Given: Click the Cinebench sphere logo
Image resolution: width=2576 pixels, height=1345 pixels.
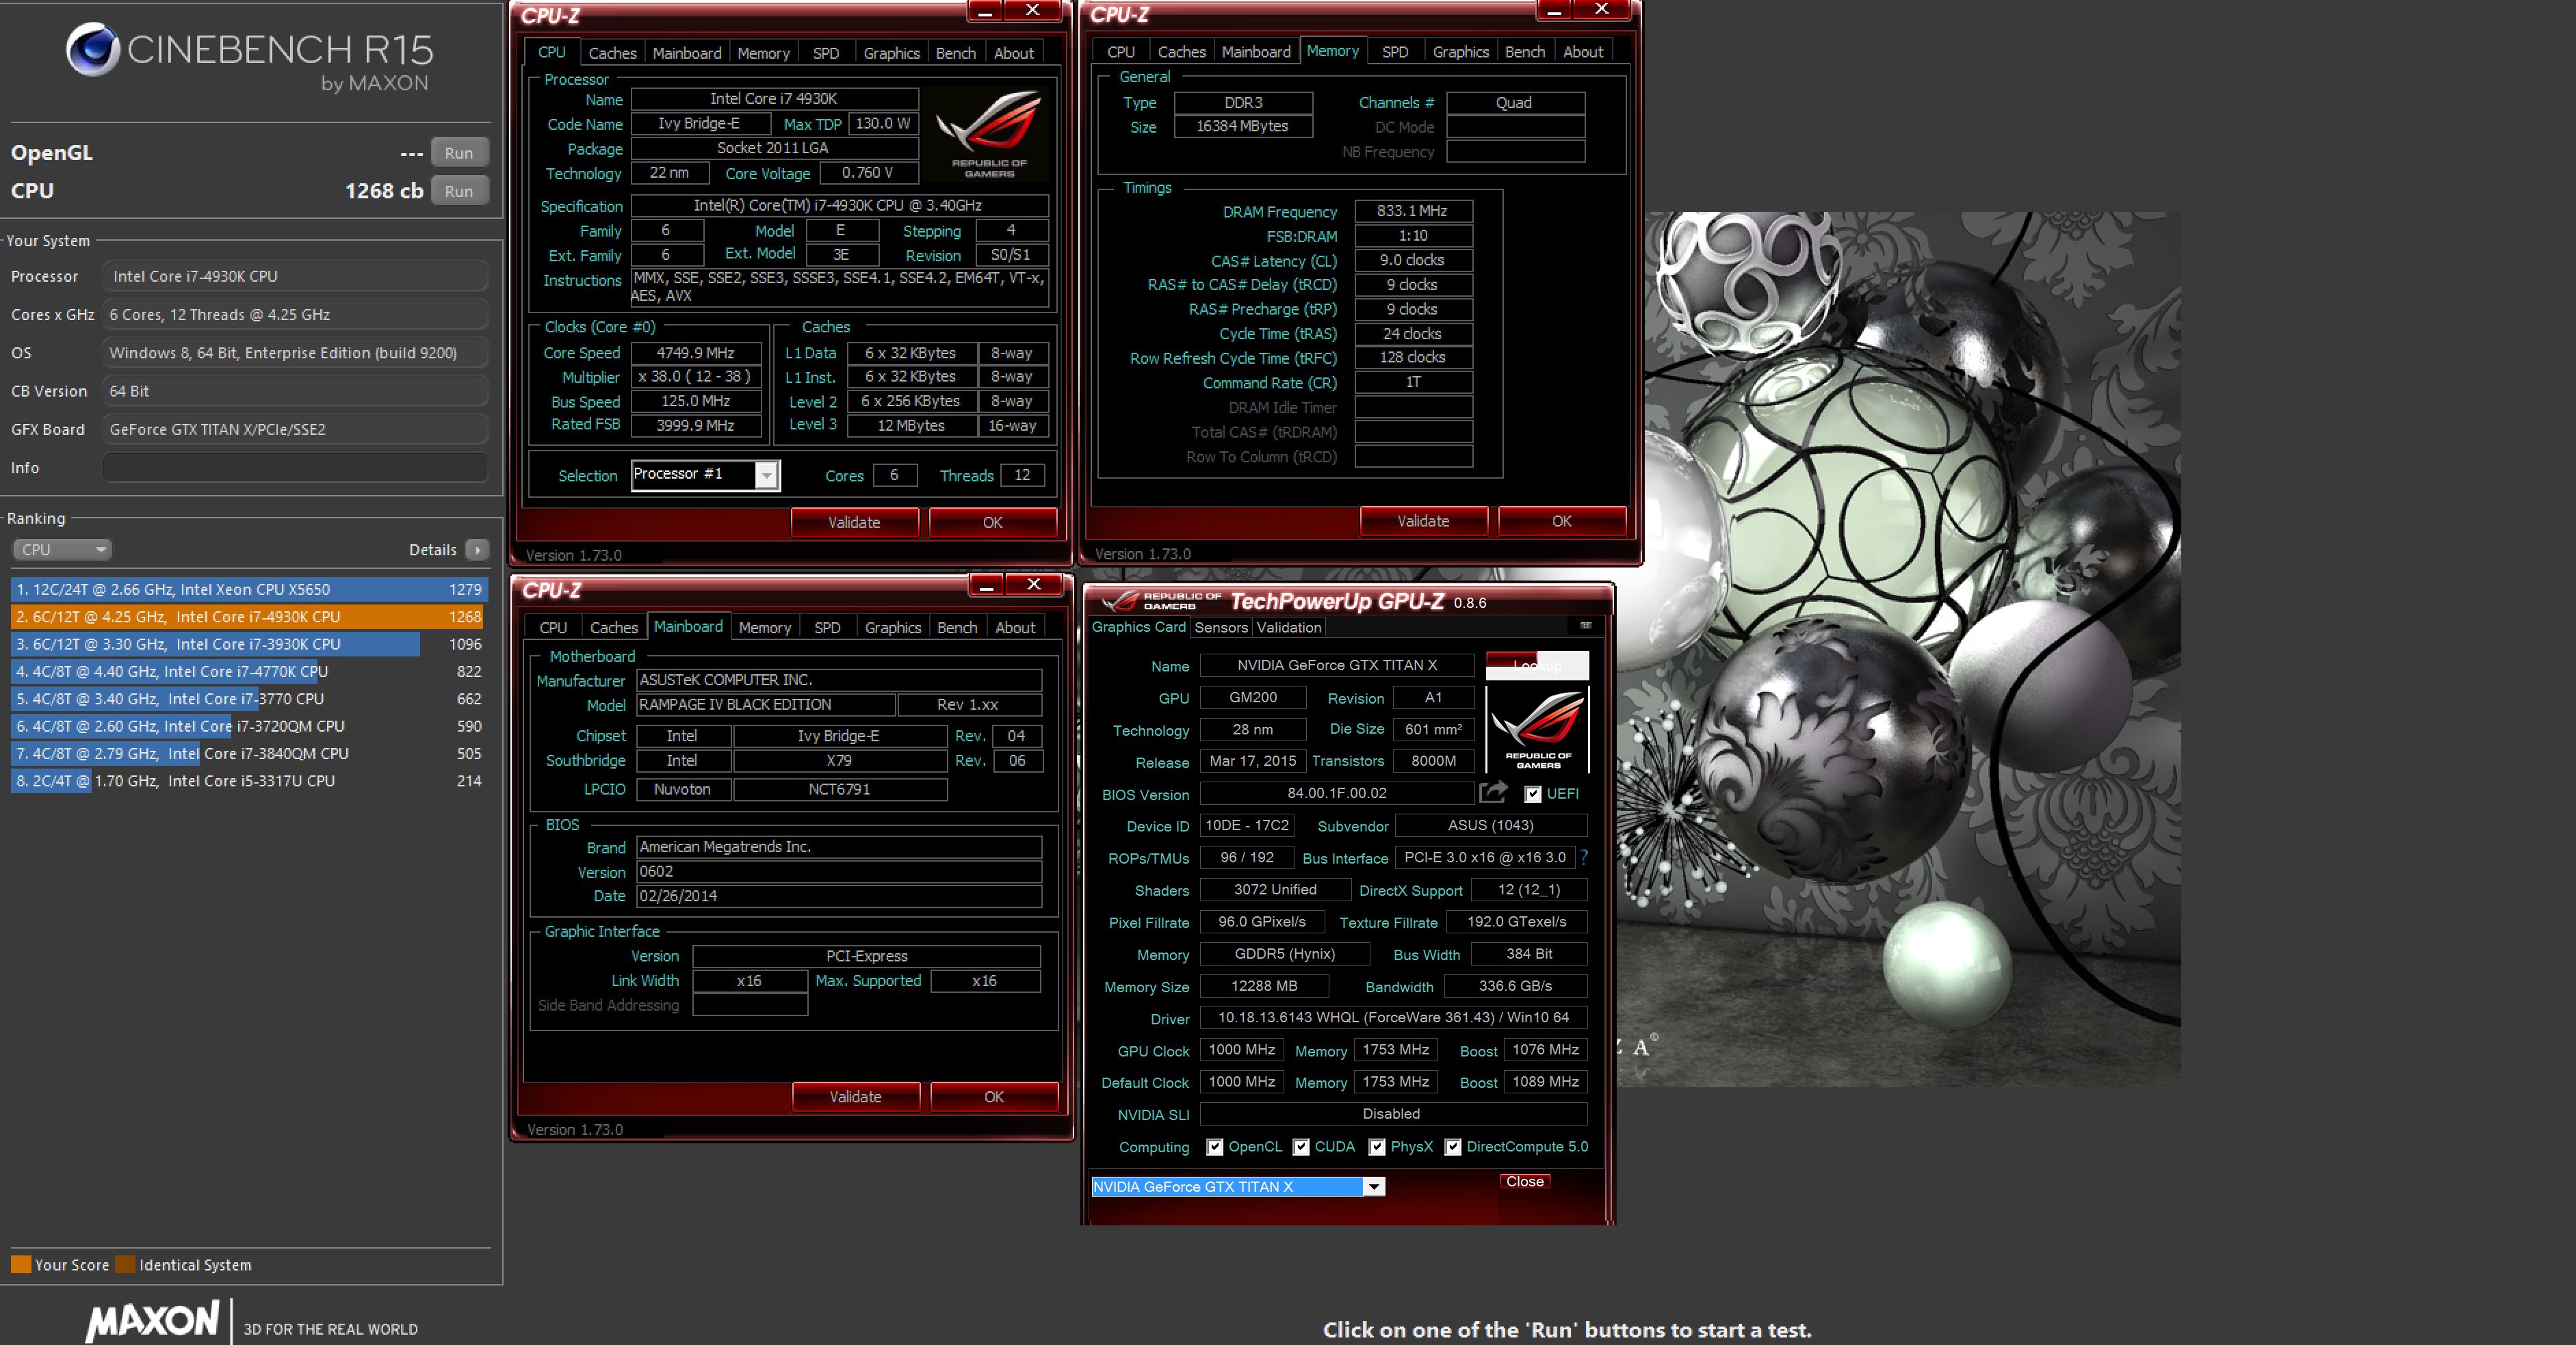Looking at the screenshot, I should click(x=93, y=49).
